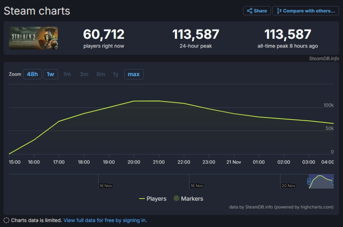Click the 24-hour peak label

click(196, 46)
